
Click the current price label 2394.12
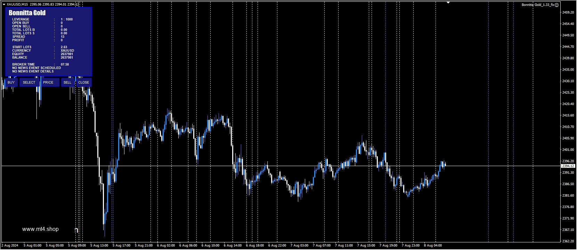[x=568, y=166]
